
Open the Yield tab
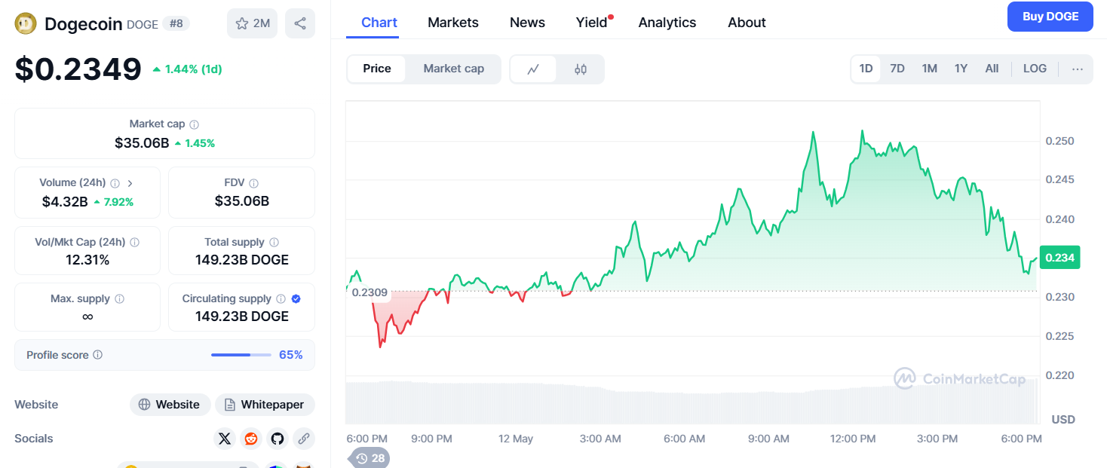(593, 23)
